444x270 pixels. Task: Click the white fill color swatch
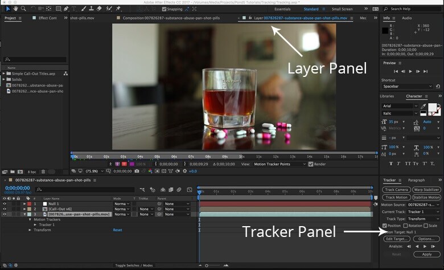click(432, 107)
